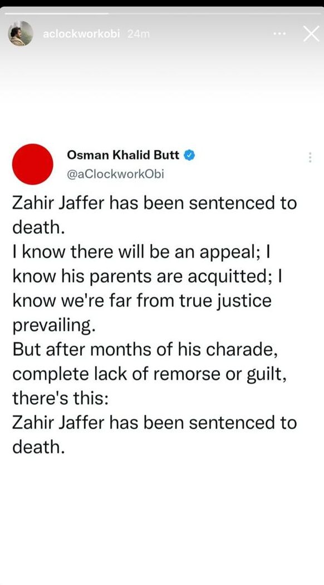Expand the vertical three-dot tweet menu
Viewport: 324px width, 585px height.
click(x=310, y=157)
